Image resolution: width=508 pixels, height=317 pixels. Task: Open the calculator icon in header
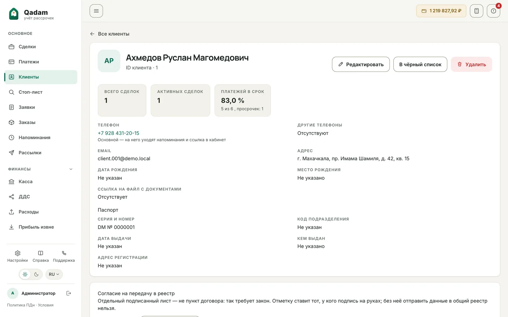(x=476, y=11)
